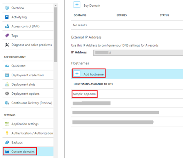Screen dimensions: 183x158
Task: Click the Deployment options gear icon
Action: coord(7,93)
